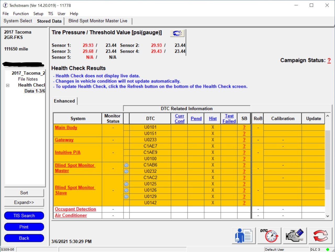Screen dimensions: 335x252
Task: Select the Stored Data tab
Action: coord(49,21)
